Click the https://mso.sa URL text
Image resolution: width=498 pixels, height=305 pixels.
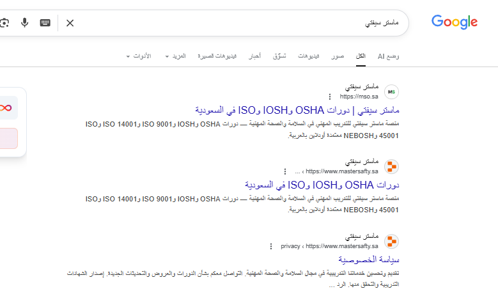point(359,97)
